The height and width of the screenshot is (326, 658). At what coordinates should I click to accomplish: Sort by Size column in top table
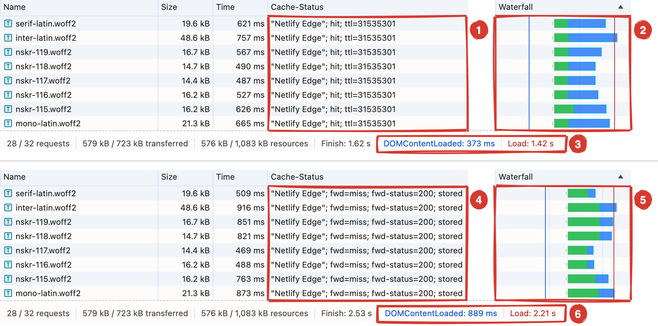186,7
